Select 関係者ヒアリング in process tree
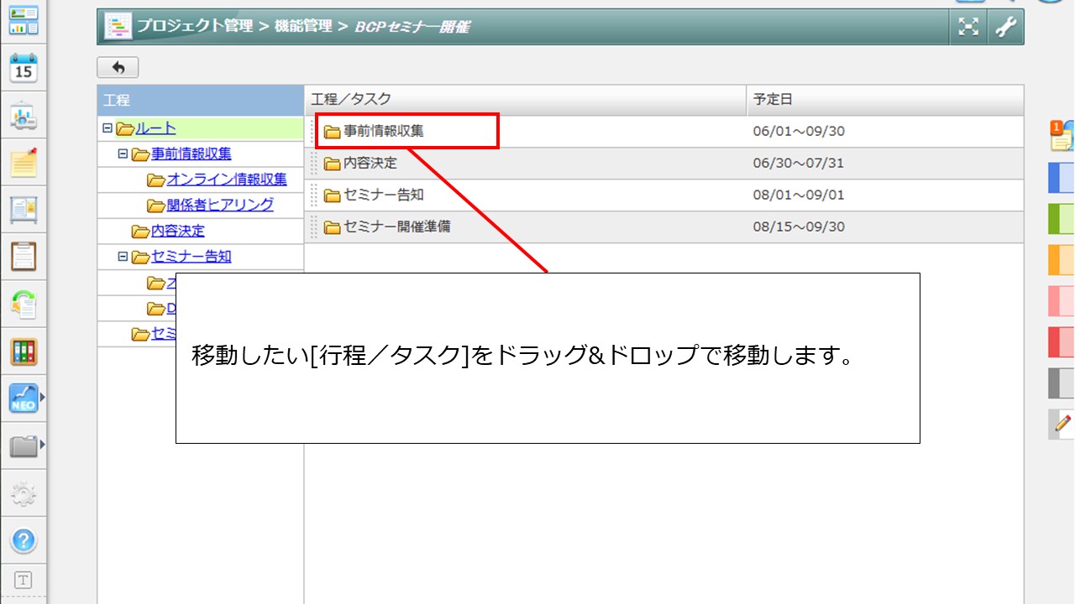 tap(219, 206)
